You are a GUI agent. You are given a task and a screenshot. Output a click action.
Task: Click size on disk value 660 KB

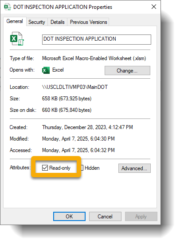(x=67, y=110)
